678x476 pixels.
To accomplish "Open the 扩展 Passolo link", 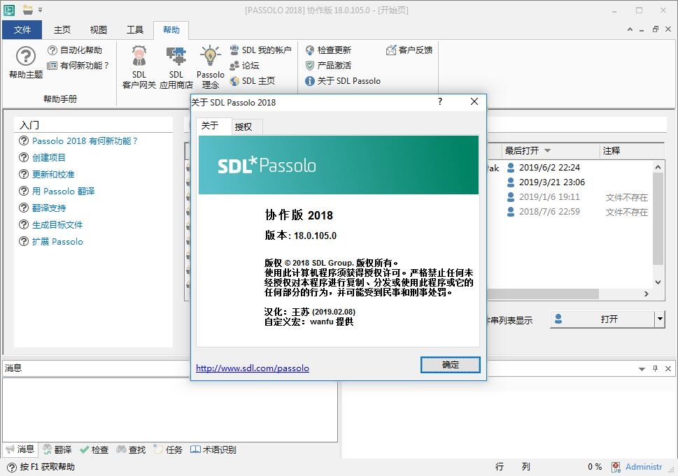I will 57,242.
